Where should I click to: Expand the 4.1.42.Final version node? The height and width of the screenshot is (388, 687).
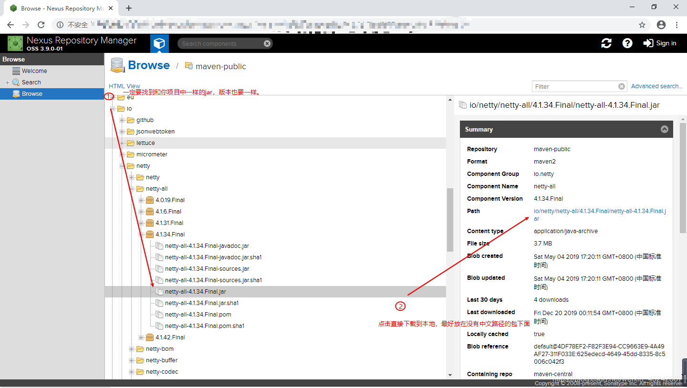[x=141, y=337]
